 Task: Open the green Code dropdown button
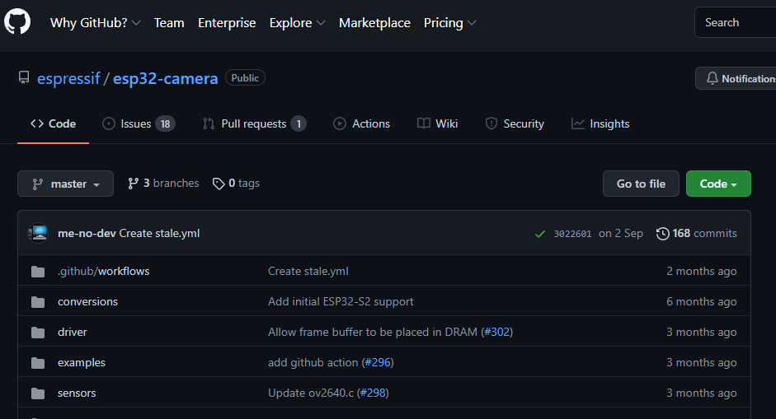[718, 184]
